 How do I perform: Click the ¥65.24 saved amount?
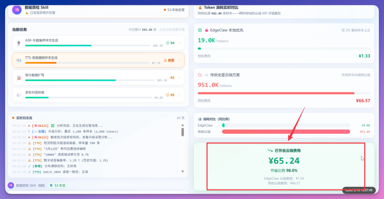tap(284, 161)
